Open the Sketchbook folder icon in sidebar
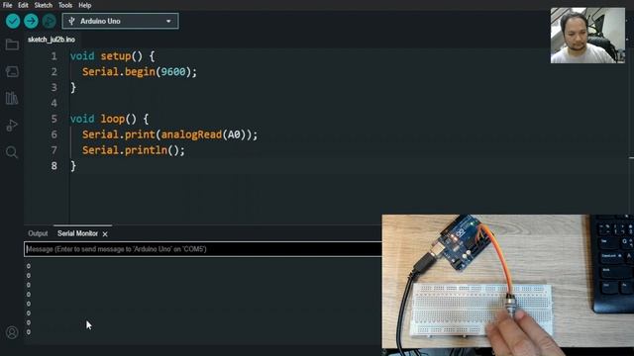 12,44
